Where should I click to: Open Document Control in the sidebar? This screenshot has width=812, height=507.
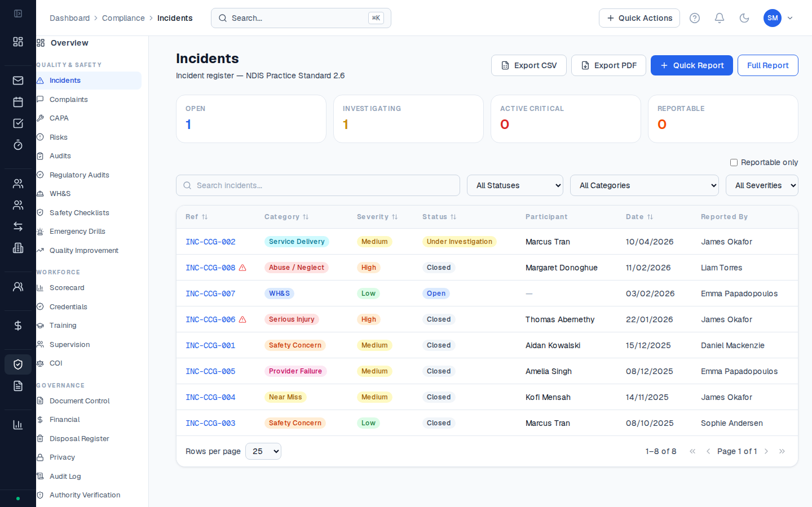[89, 401]
